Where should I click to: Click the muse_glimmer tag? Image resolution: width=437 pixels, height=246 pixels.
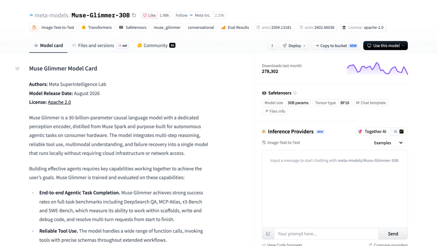tap(167, 27)
